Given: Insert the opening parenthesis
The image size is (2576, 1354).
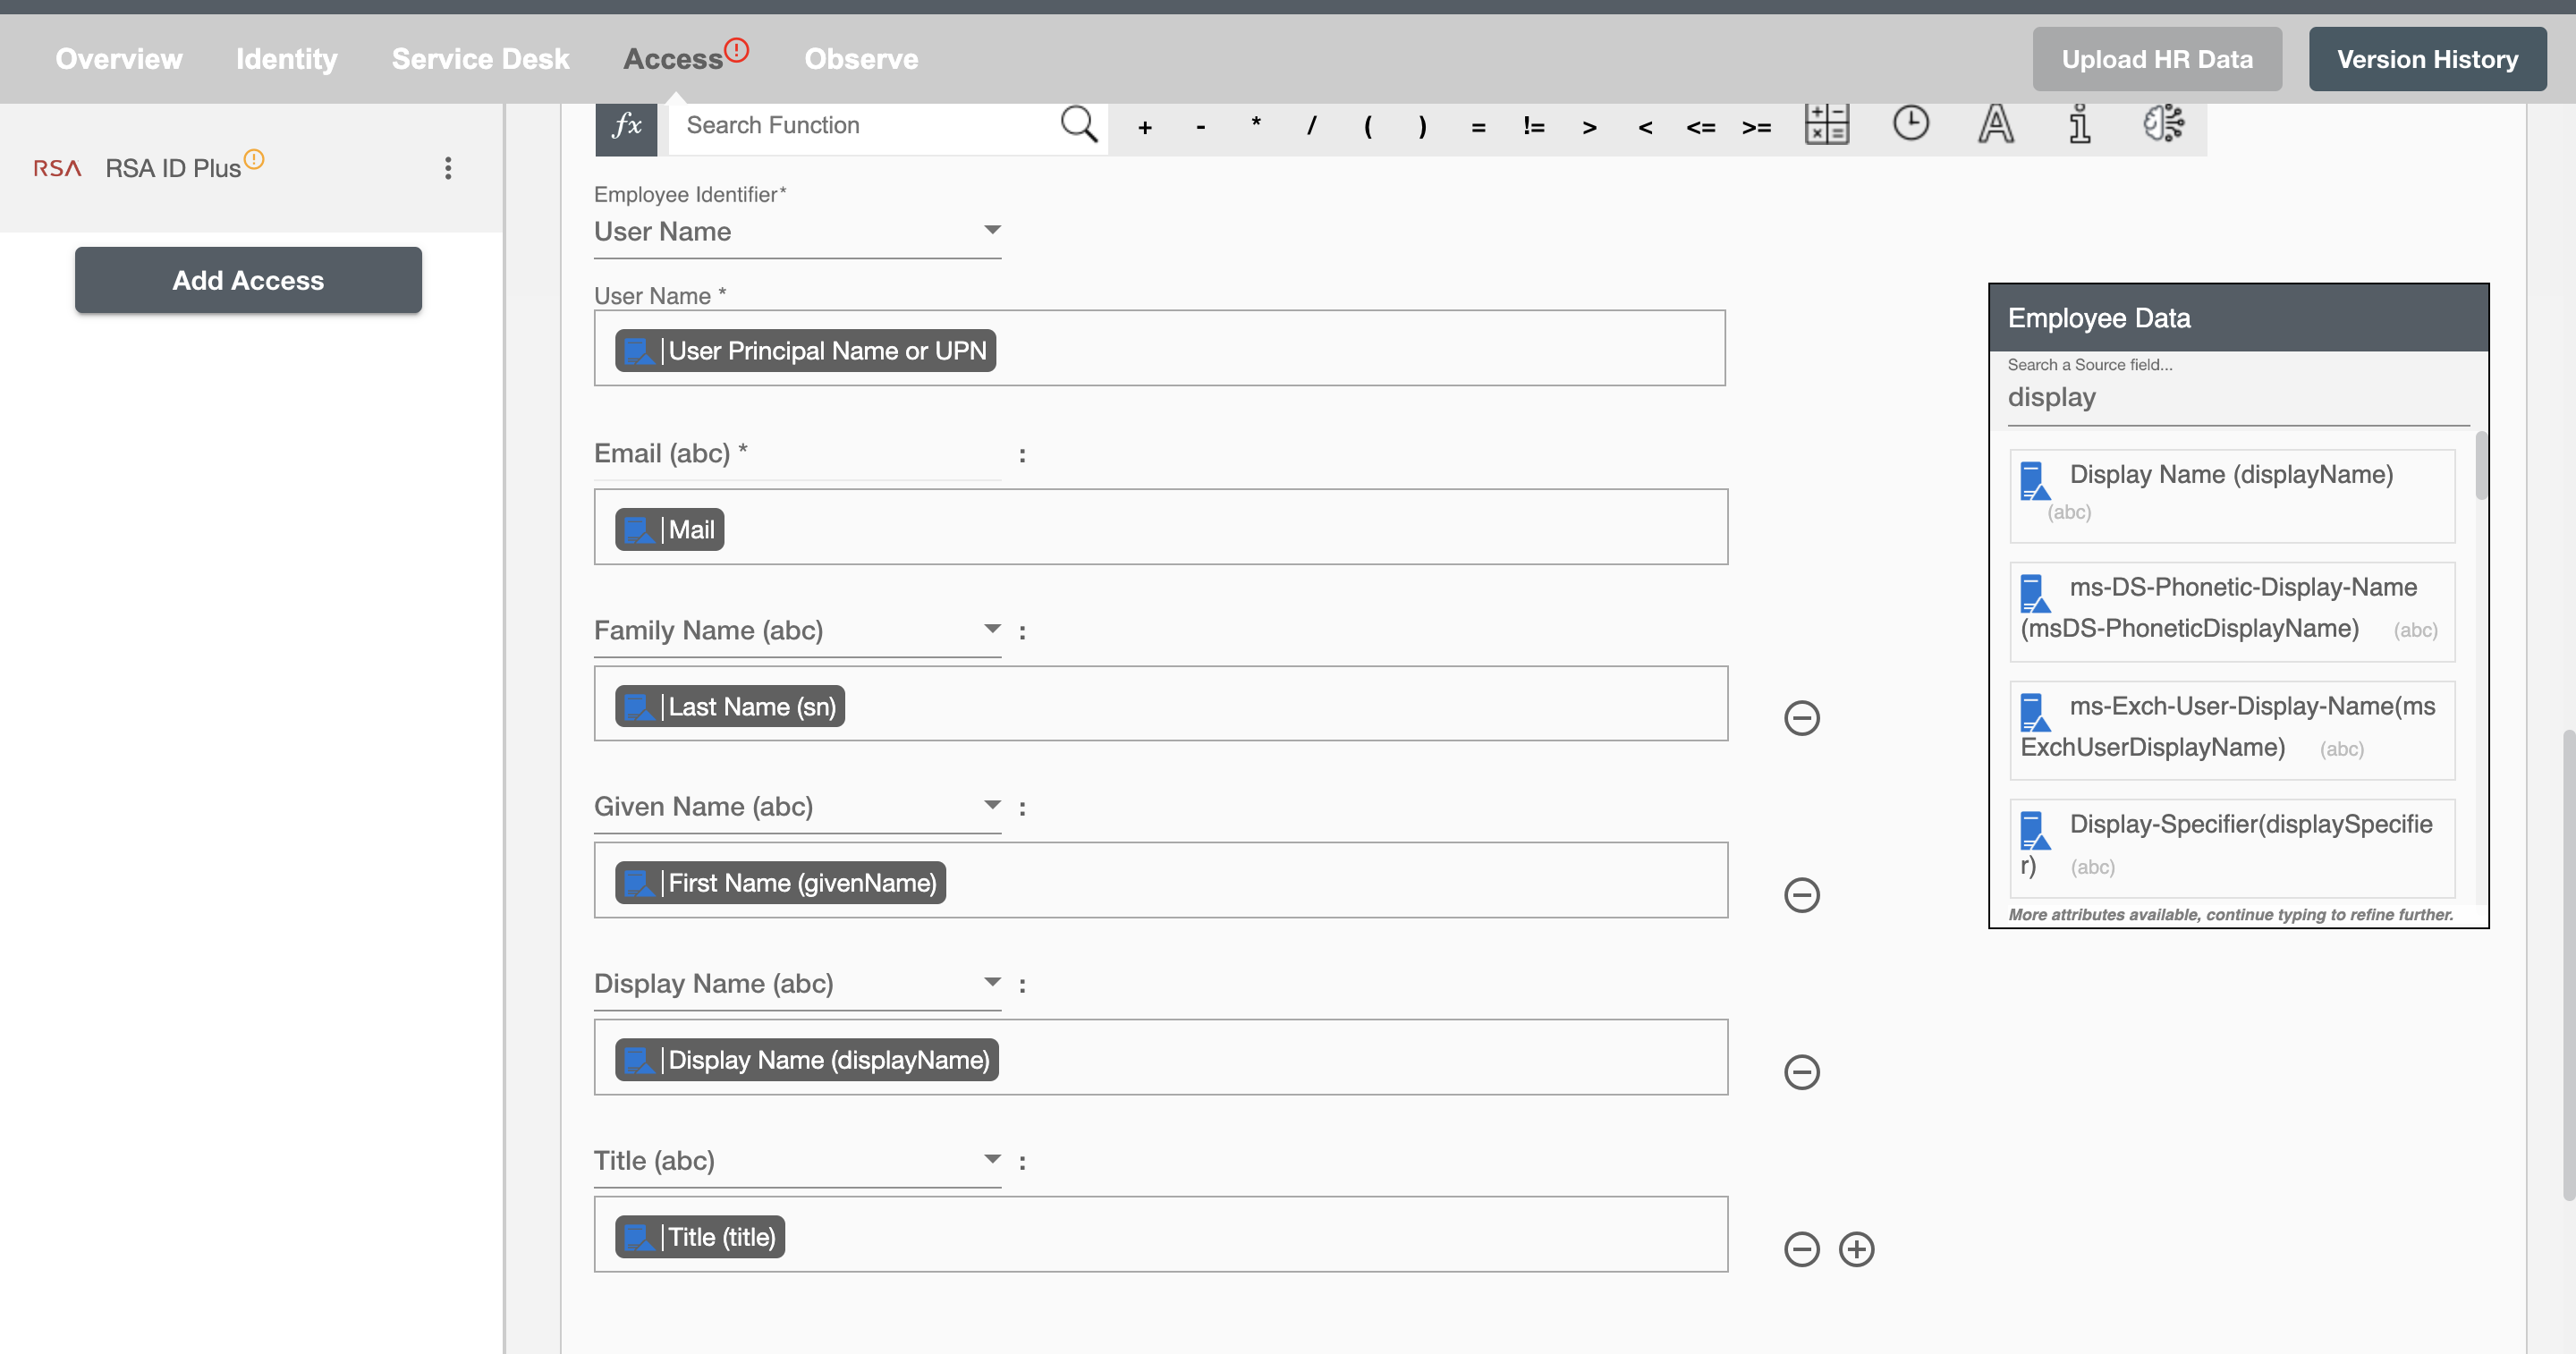Looking at the screenshot, I should coord(1367,126).
